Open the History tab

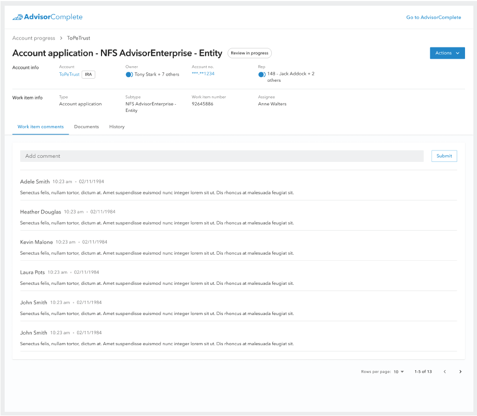(x=117, y=127)
